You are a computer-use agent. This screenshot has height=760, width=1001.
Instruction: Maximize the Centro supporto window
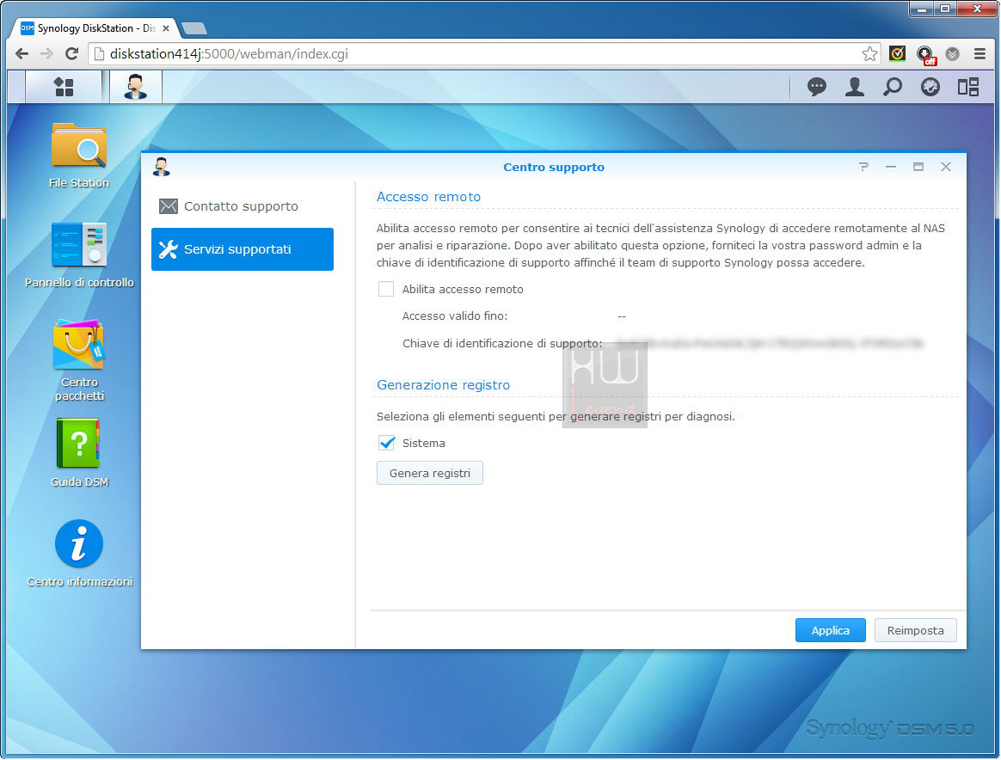[x=918, y=167]
